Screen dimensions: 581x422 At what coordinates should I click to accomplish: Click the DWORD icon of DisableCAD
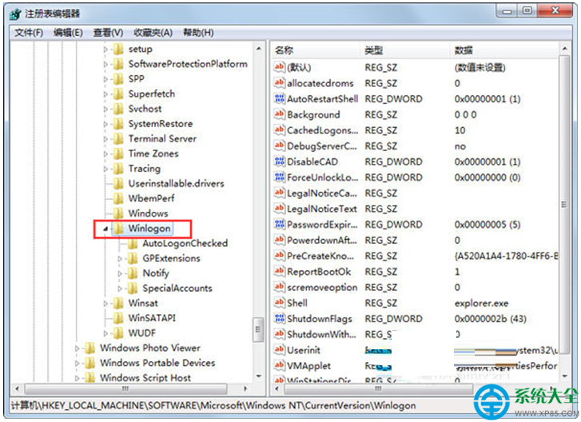(280, 161)
